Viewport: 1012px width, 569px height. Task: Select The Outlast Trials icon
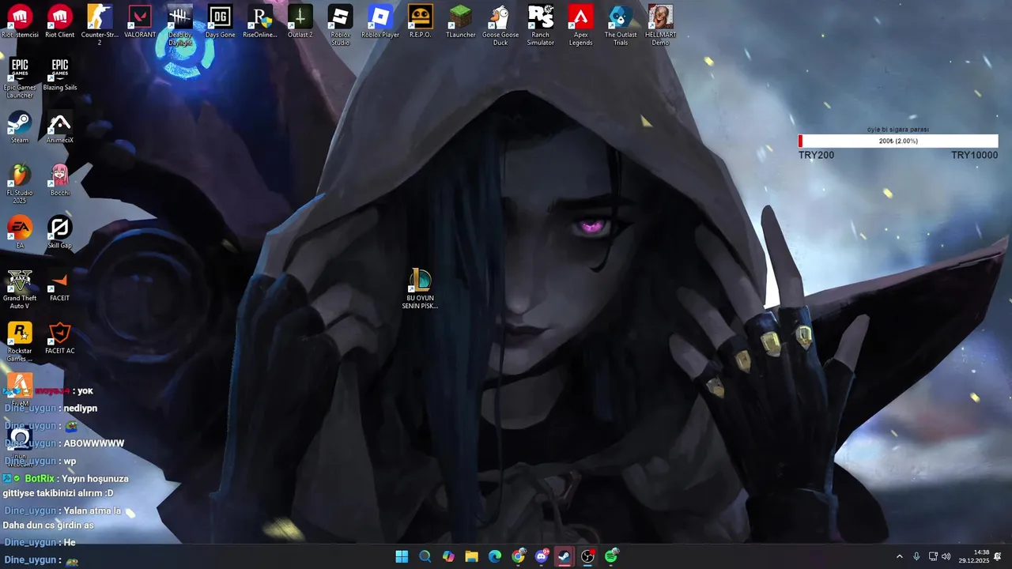621,24
